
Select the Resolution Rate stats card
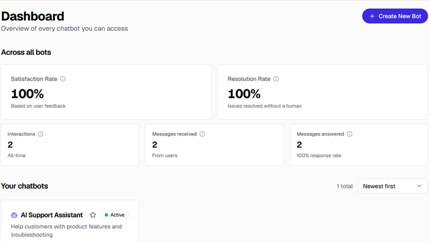point(322,92)
